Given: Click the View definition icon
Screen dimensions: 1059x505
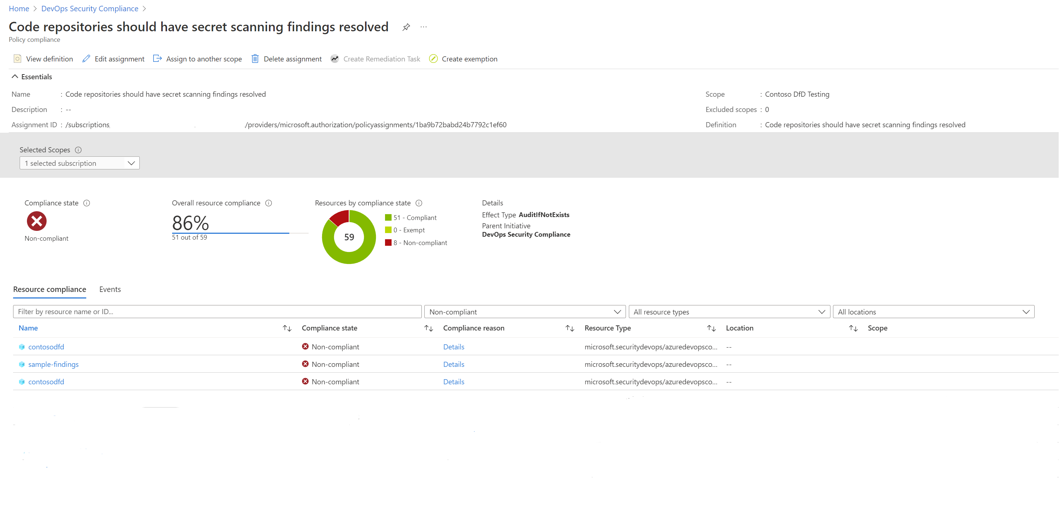Looking at the screenshot, I should pyautogui.click(x=17, y=59).
